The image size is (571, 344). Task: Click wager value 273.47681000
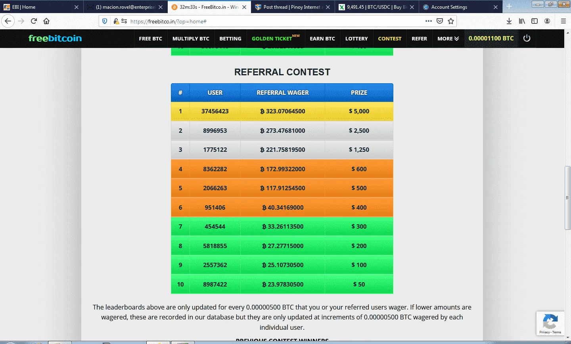[x=283, y=130]
